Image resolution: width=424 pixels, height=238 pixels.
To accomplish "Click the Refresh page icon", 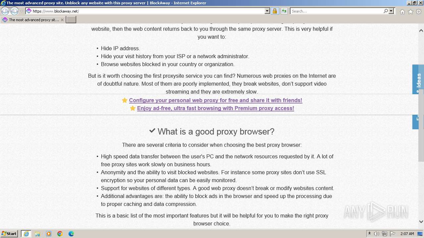I will click(284, 11).
